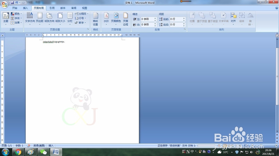Click tab selector at ruler corner
The image size is (279, 156).
(x=3, y=35)
